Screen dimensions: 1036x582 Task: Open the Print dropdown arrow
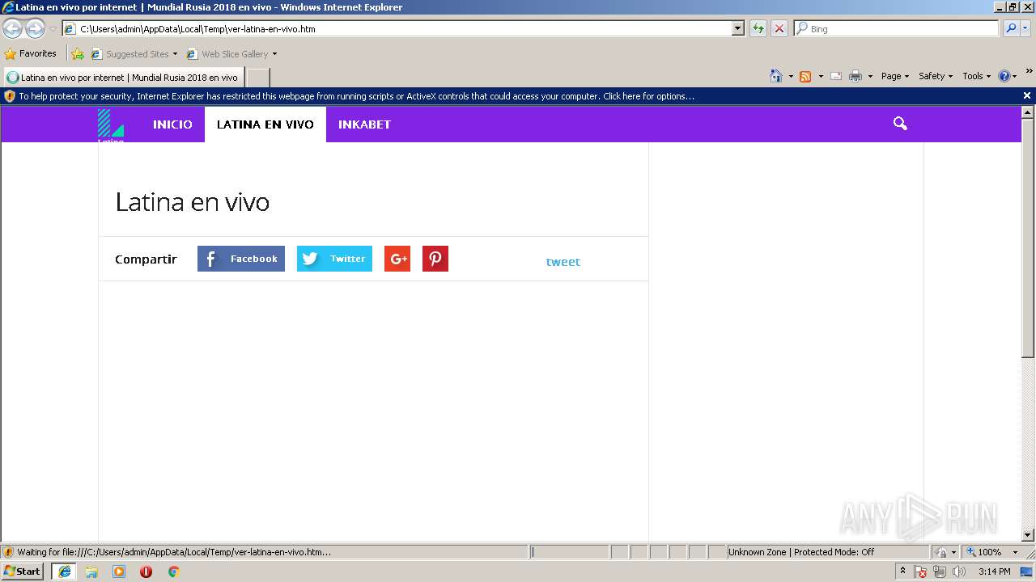pyautogui.click(x=870, y=76)
